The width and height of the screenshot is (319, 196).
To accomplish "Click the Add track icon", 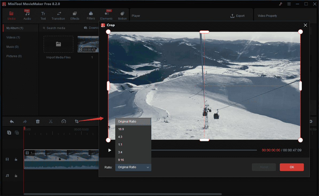I will (9, 133).
